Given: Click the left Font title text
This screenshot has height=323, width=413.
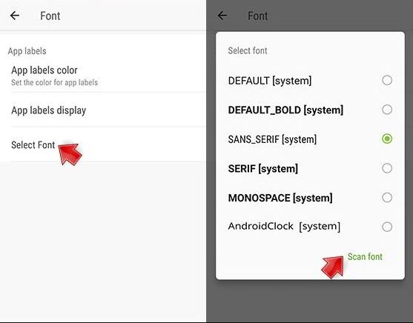Looking at the screenshot, I should pos(50,16).
